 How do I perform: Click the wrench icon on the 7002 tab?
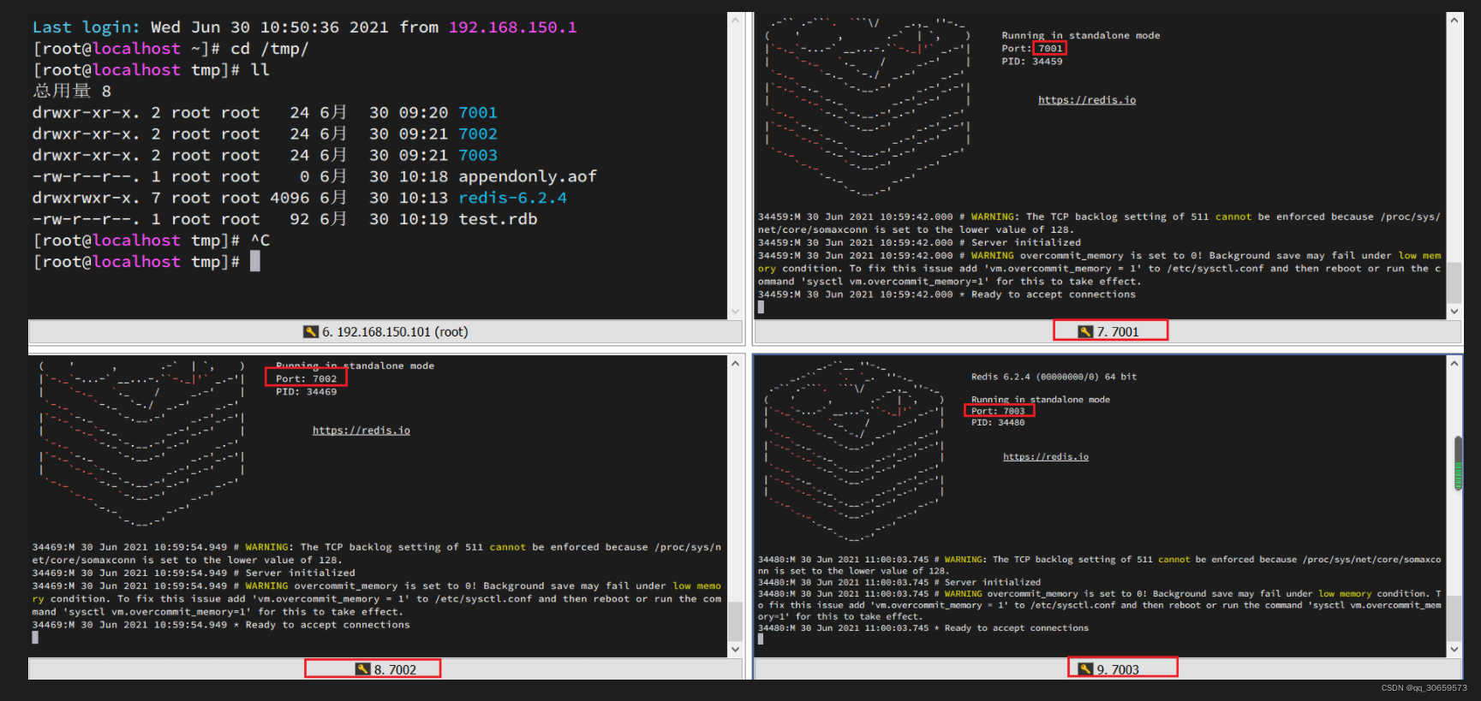point(362,669)
